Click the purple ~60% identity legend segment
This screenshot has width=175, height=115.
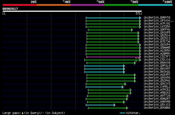87,5
